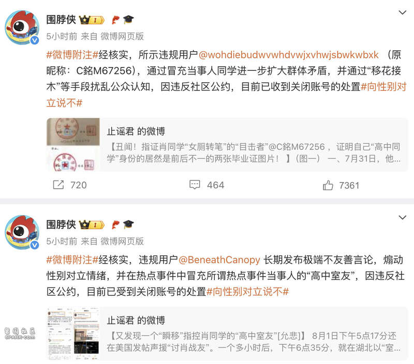Click the red koi badge on second post
The width and height of the screenshot is (414, 364).
(x=115, y=225)
